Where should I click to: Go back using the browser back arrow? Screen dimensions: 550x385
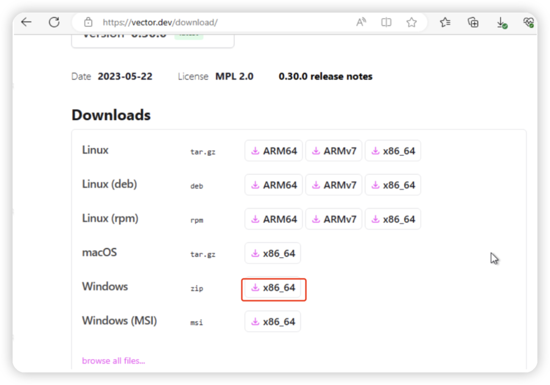point(26,22)
